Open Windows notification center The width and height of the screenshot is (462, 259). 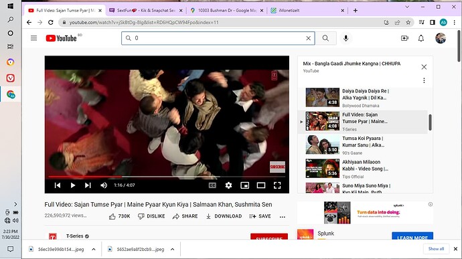[10, 249]
